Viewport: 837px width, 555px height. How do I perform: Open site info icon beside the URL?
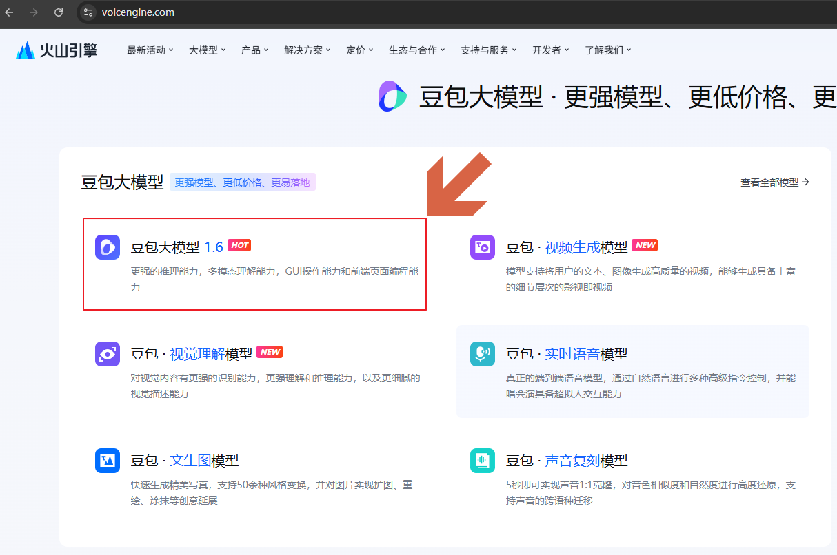coord(88,12)
